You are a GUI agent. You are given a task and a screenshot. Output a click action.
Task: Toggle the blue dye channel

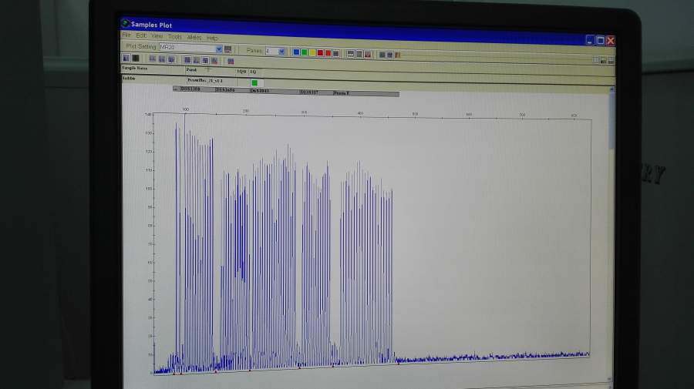pyautogui.click(x=296, y=52)
